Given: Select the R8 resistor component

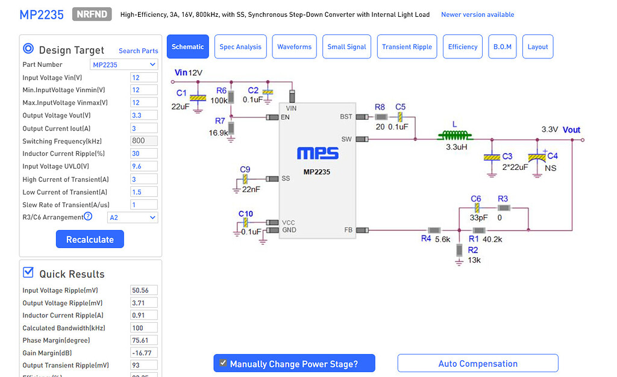Looking at the screenshot, I should pos(381,117).
